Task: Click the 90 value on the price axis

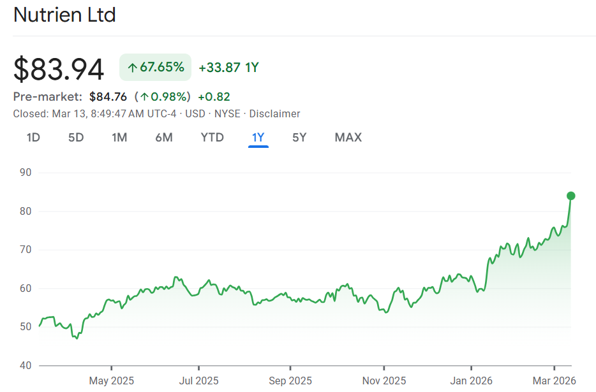Action: pyautogui.click(x=26, y=173)
